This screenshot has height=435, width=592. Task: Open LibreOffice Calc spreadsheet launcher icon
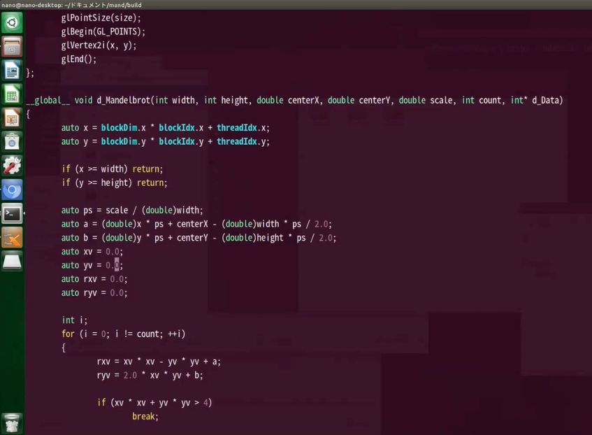point(12,94)
